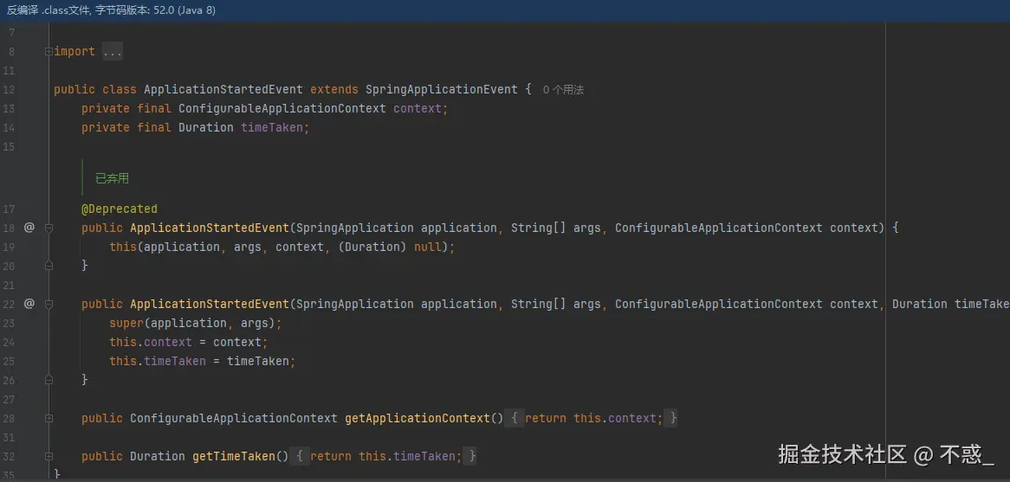Expand the folded import block on line 8
The height and width of the screenshot is (482, 1010).
point(49,51)
